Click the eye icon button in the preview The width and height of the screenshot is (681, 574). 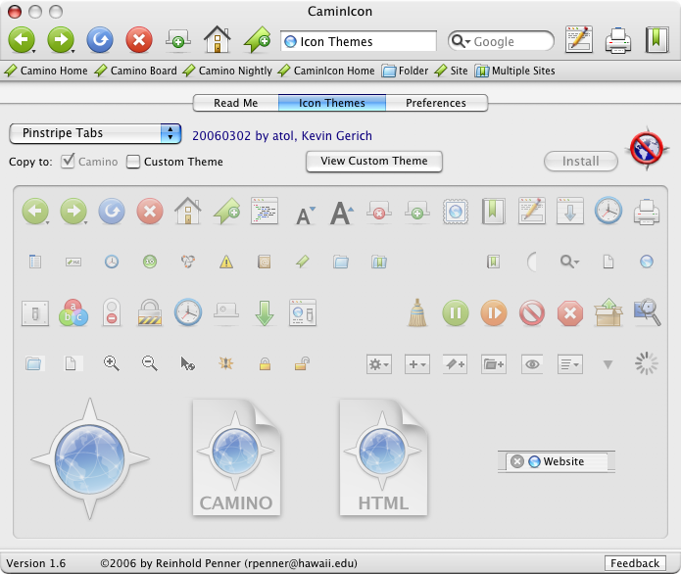coord(532,364)
